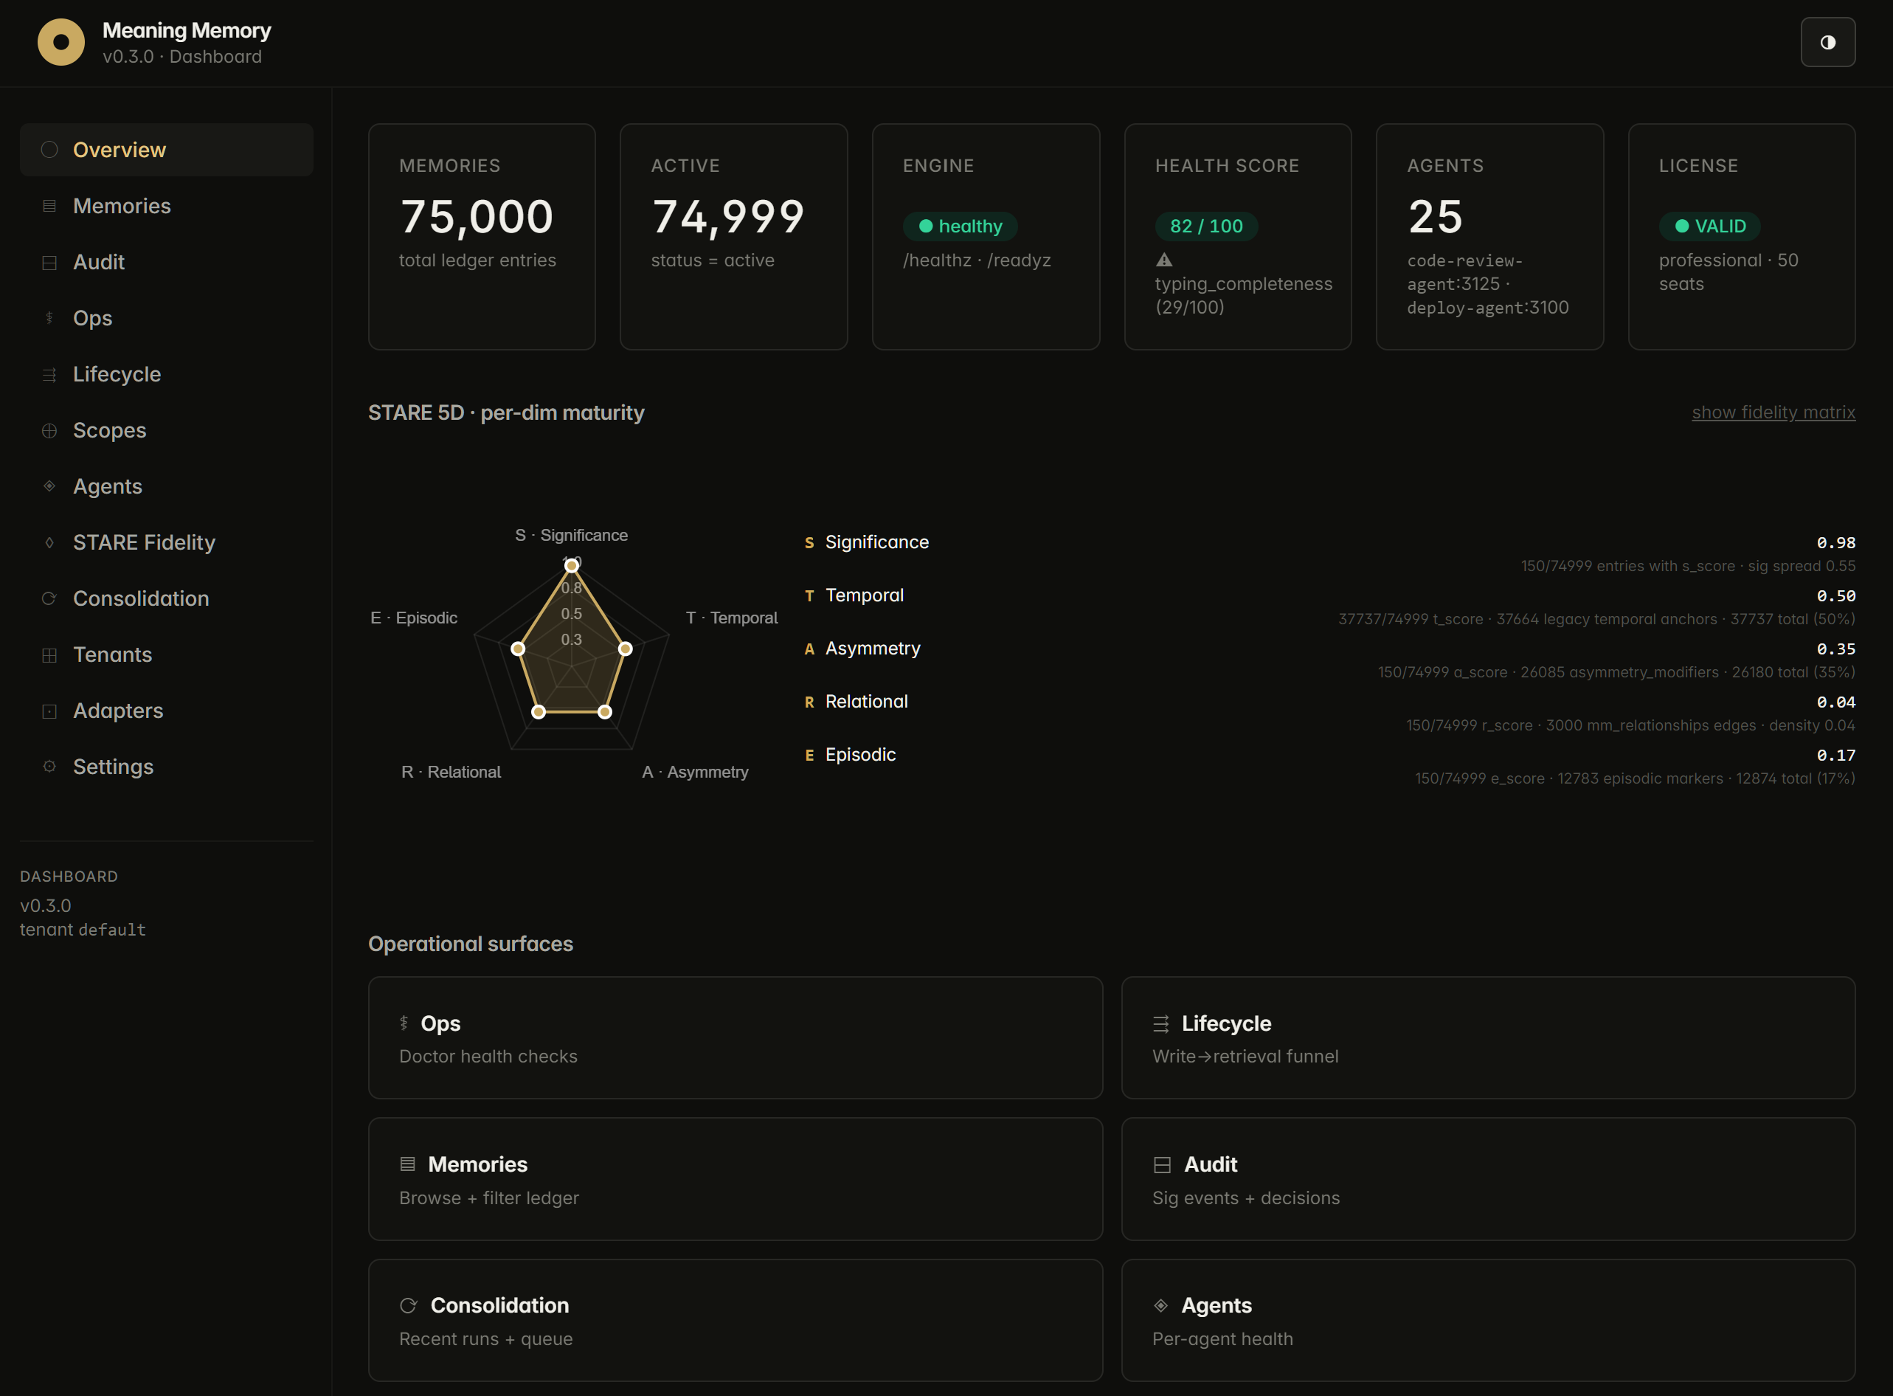This screenshot has height=1396, width=1893.
Task: Click the Consolidation card refresh icon
Action: click(x=408, y=1305)
